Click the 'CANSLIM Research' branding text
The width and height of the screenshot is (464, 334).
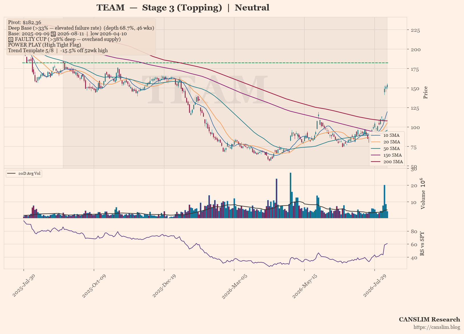pos(429,319)
